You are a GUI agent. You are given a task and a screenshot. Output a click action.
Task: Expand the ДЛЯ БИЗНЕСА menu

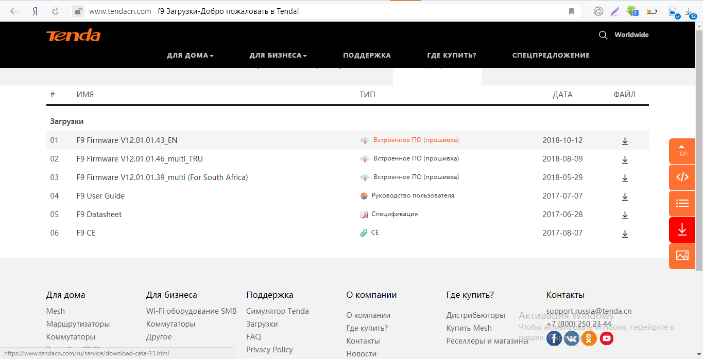(278, 55)
